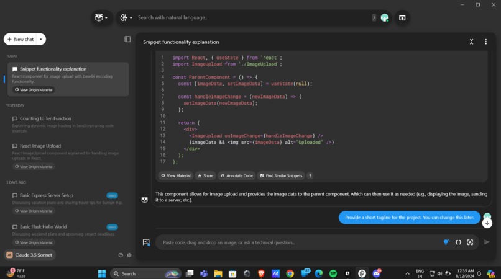Click the pop-out window icon beside the search bar
The image size is (501, 279).
(402, 18)
